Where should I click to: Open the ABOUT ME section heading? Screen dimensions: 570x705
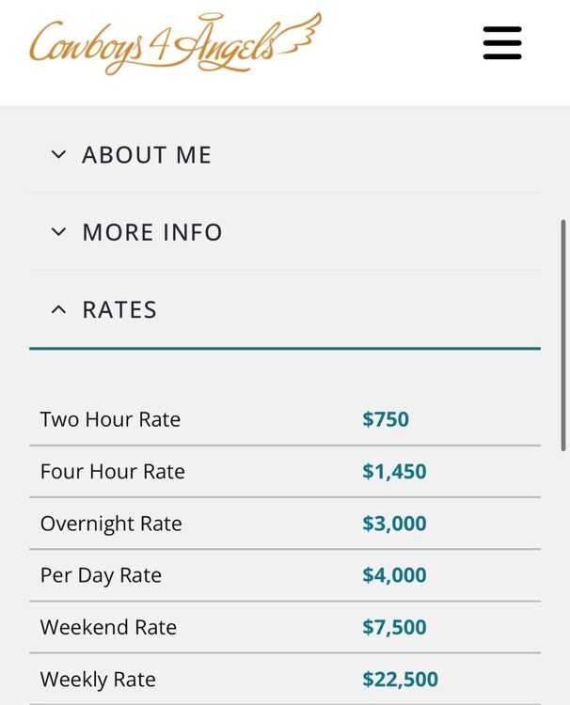coord(147,155)
